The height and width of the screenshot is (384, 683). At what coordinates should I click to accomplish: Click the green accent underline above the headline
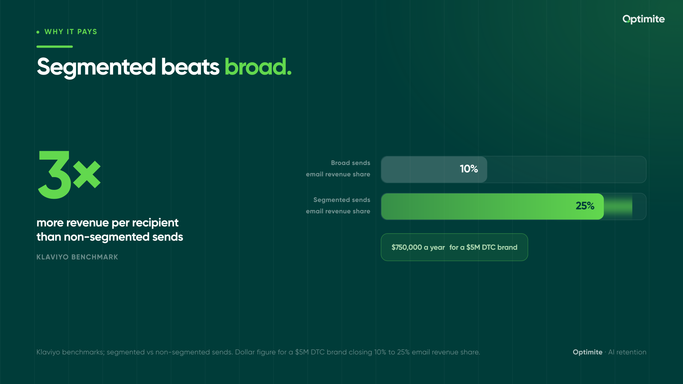coord(54,47)
